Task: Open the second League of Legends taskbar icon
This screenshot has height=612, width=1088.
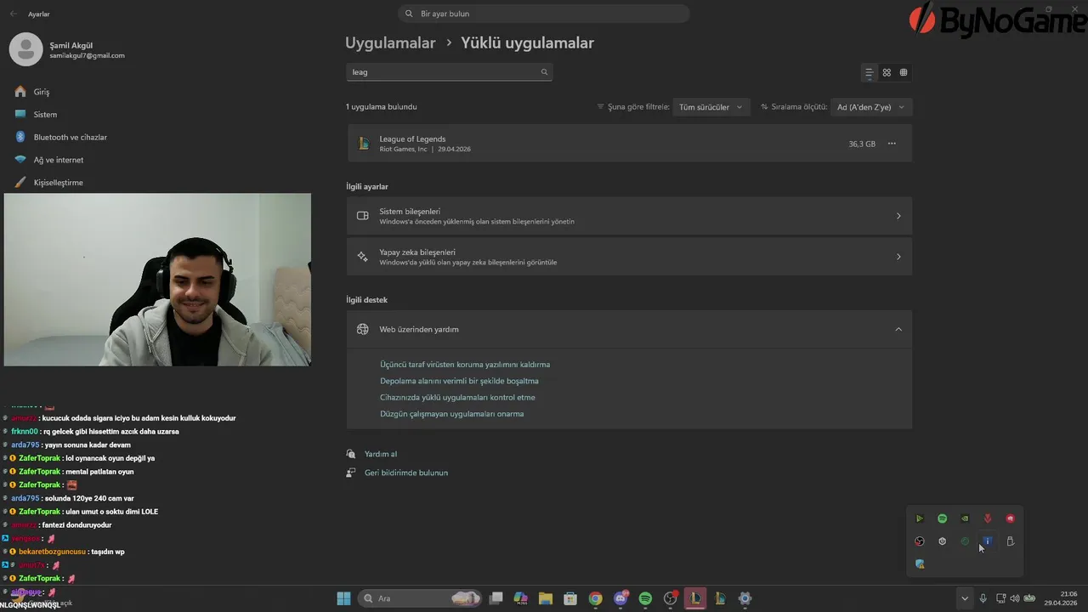Action: [720, 598]
